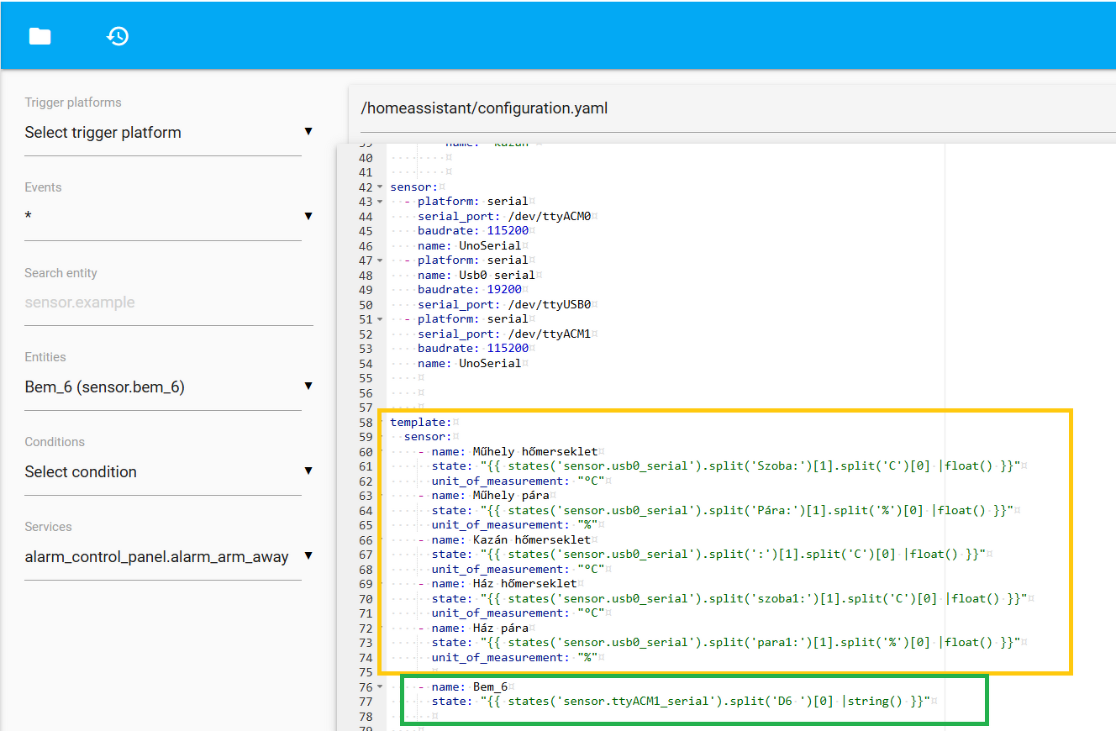Collapse the platform block at line 51
Screen dimensions: 1116x731
[380, 319]
